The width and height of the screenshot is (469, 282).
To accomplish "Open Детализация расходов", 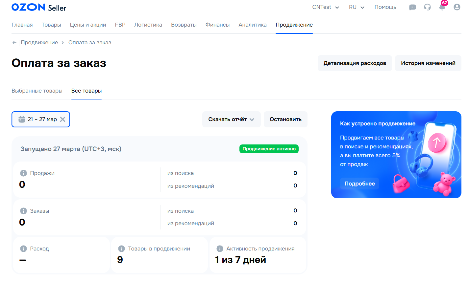I will 355,63.
